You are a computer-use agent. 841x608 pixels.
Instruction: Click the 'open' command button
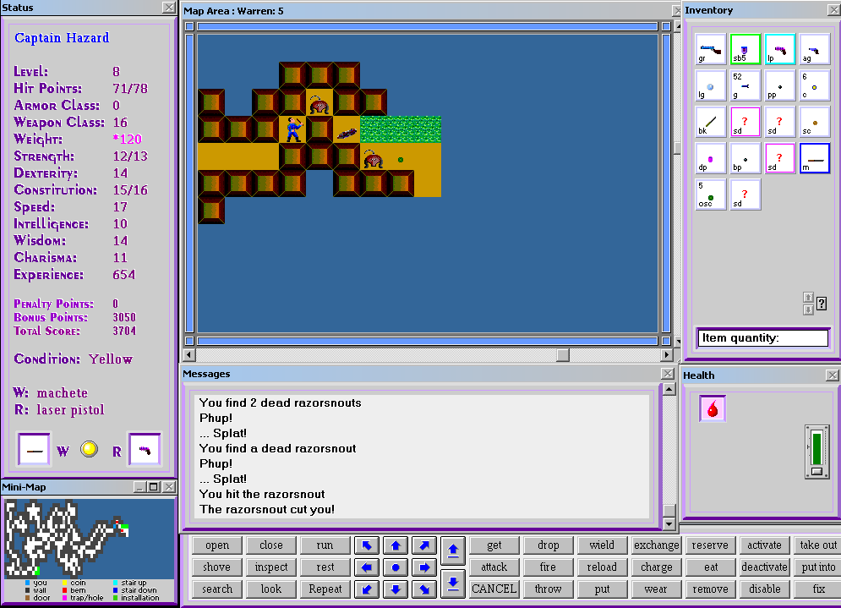217,545
